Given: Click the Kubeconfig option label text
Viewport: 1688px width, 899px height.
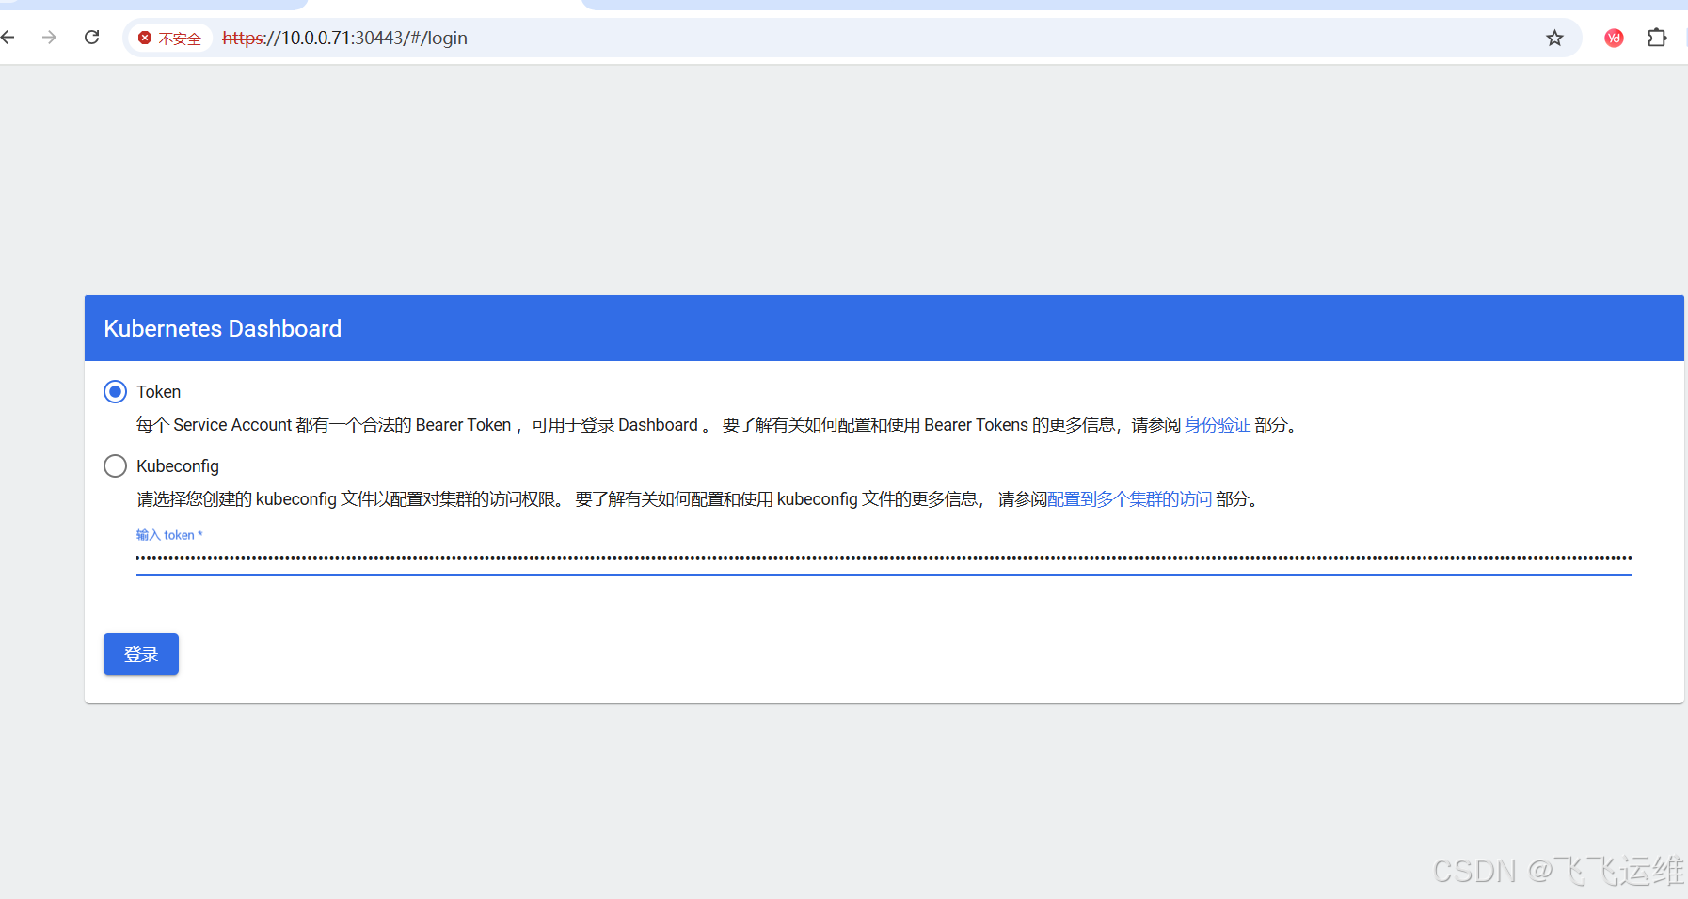Looking at the screenshot, I should 178,466.
